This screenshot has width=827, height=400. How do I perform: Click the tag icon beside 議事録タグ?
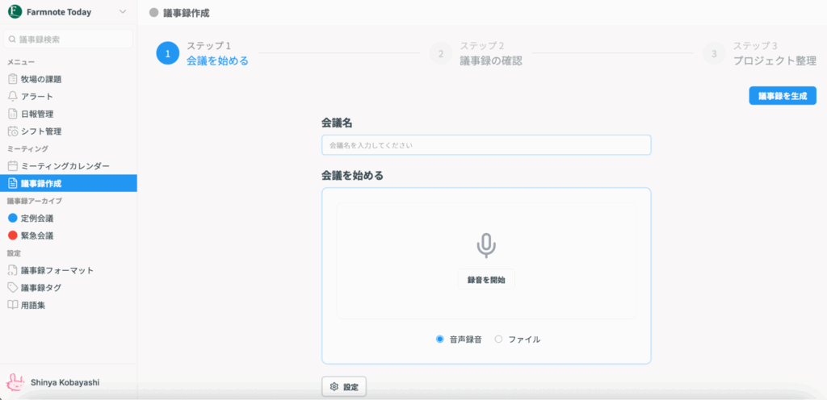[12, 288]
